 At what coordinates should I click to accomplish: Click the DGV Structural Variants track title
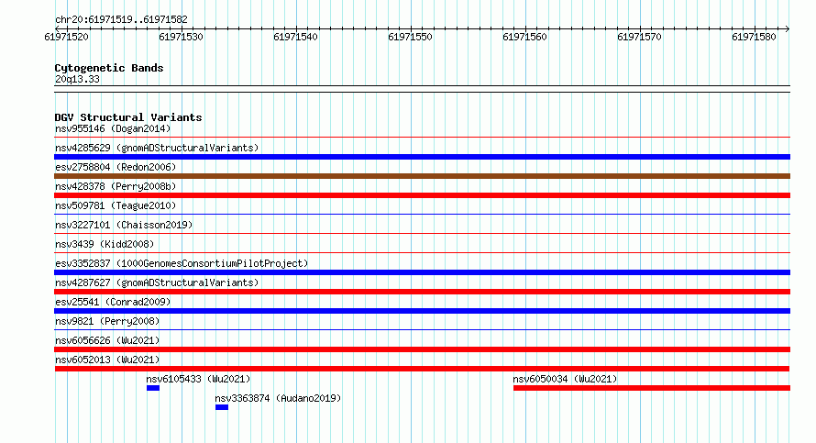(128, 117)
